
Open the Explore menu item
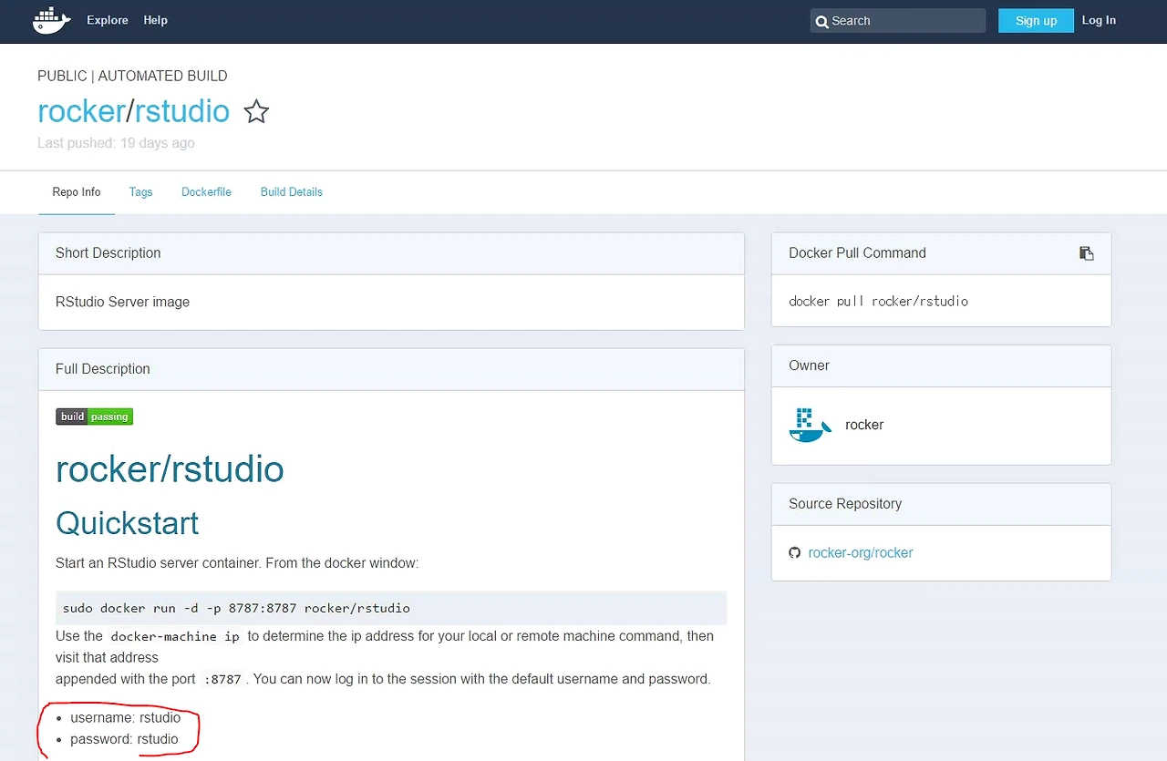[x=108, y=20]
